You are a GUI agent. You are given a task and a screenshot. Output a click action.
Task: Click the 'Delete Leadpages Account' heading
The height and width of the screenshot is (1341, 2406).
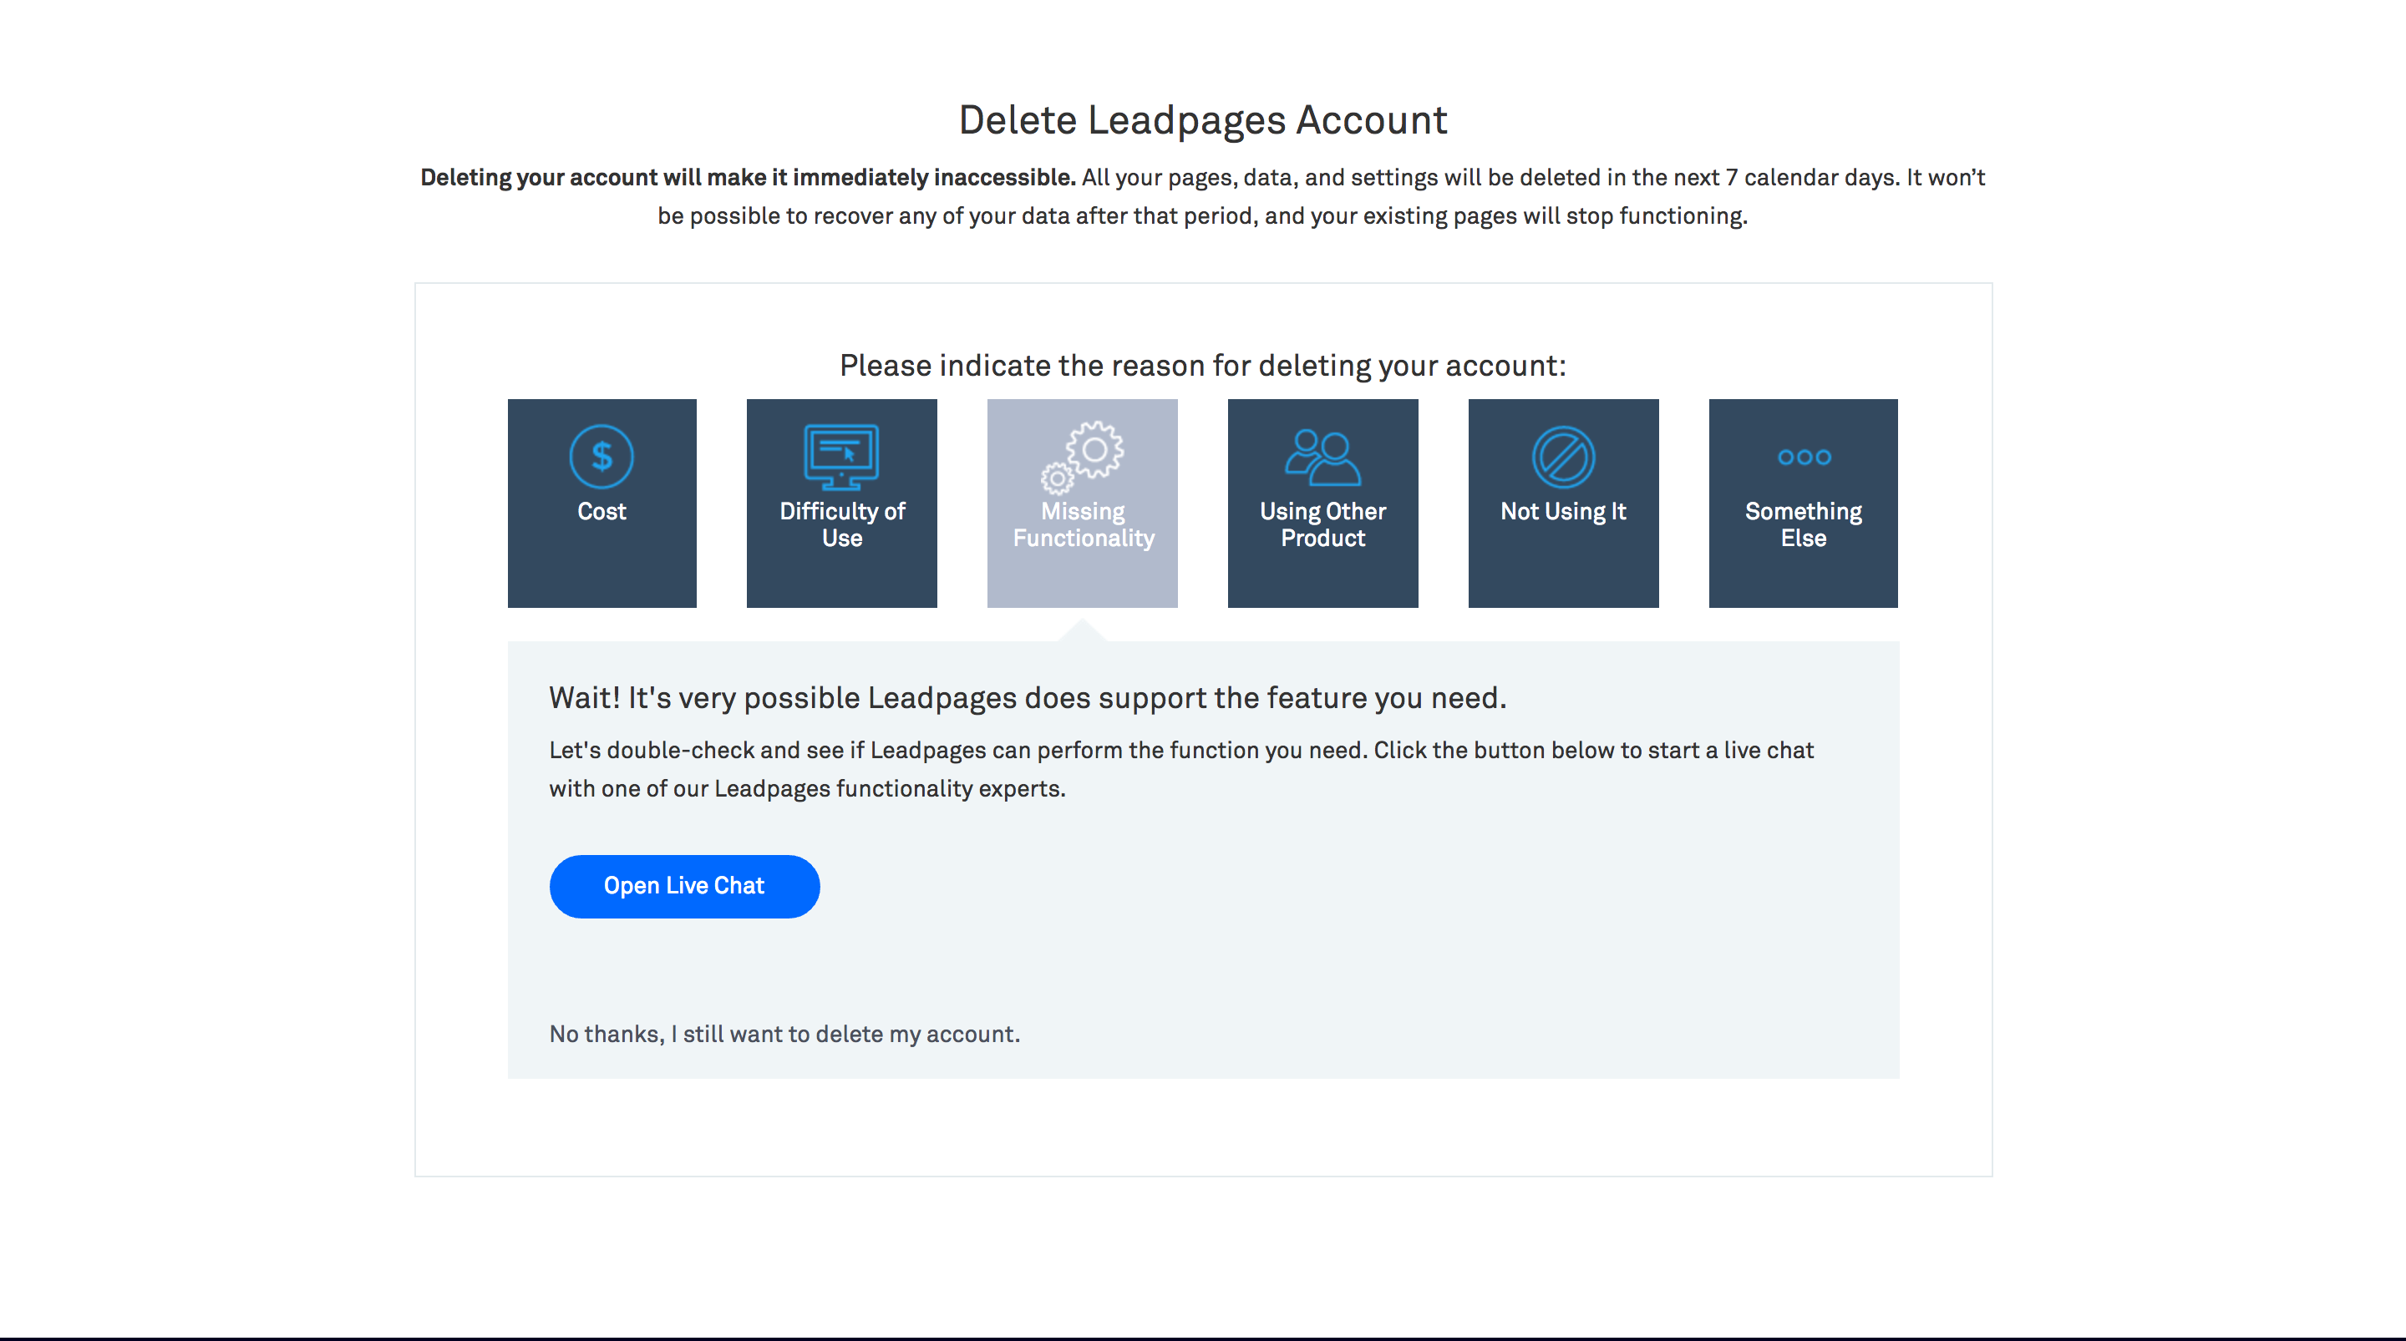click(1203, 119)
